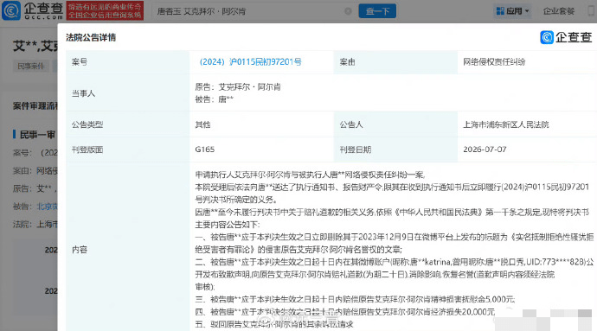Click the plaintiff name 艾克拜尔·阿尔肯
597x331 pixels.
(x=249, y=86)
